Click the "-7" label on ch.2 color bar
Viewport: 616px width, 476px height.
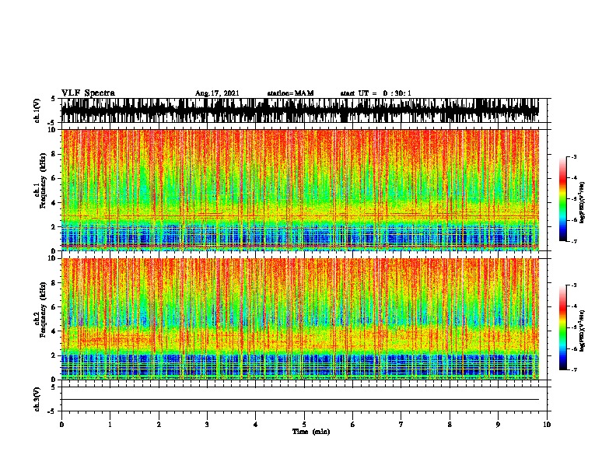pos(573,370)
